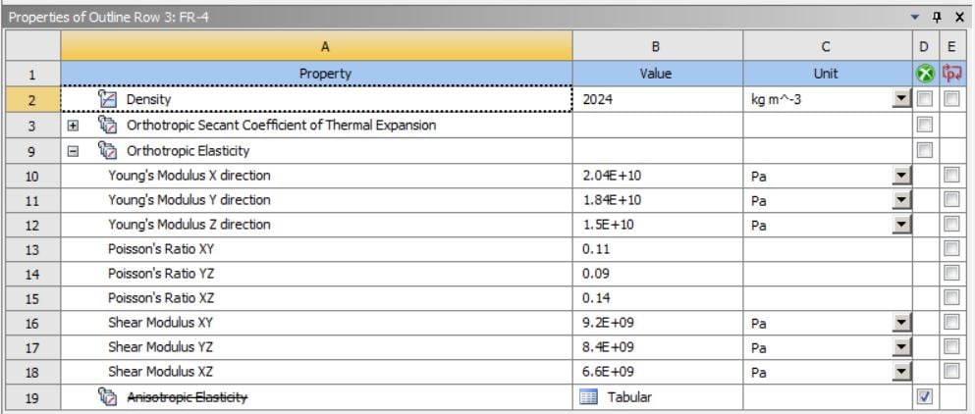975x414 pixels.
Task: Select the struck-through Anisotropic Elasticity label
Action: (188, 397)
